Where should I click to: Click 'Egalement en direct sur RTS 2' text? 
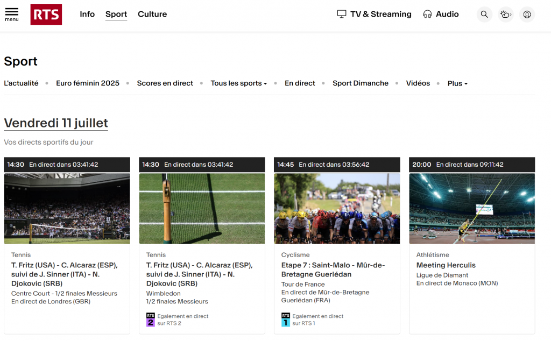(x=183, y=319)
